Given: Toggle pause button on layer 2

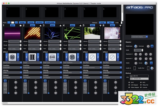Looking at the screenshot, I should click(25, 81).
